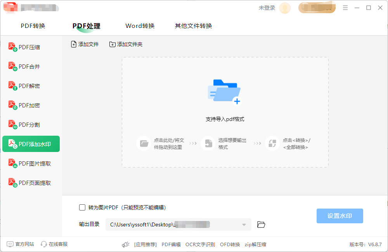Screen dimensions: 388x252
Task: Select the PDF分割 label in sidebar
Action: (29, 125)
